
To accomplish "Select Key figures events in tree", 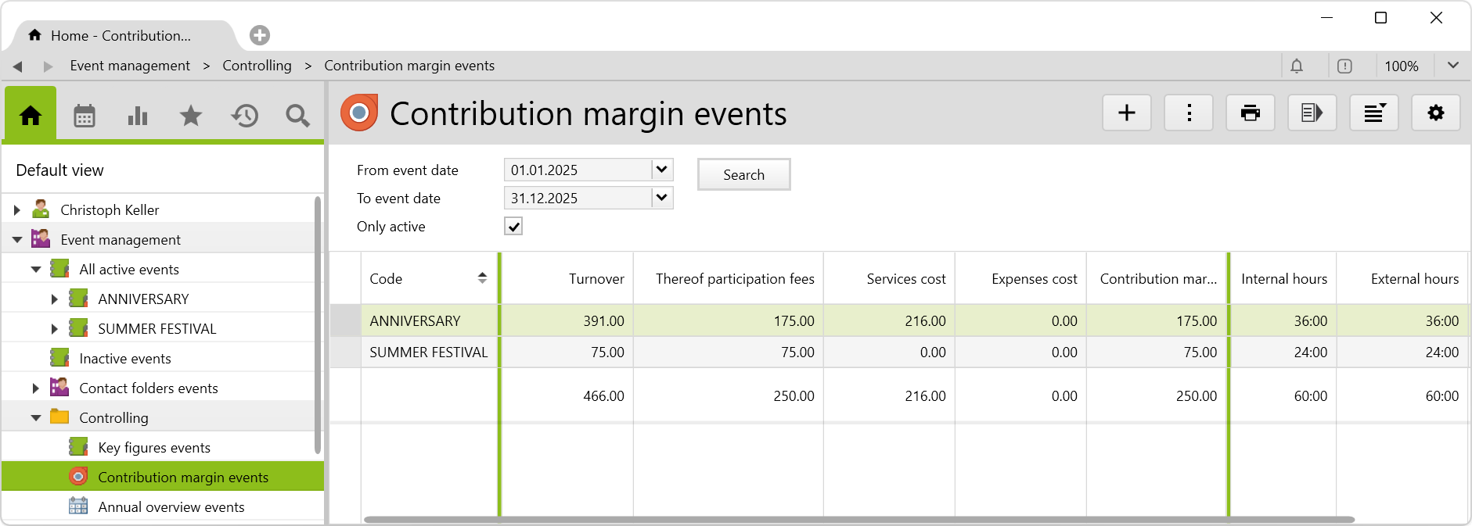I will (x=154, y=448).
